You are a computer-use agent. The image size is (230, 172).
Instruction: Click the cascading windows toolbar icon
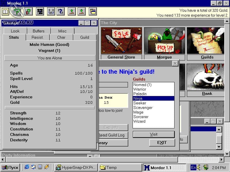point(93,11)
